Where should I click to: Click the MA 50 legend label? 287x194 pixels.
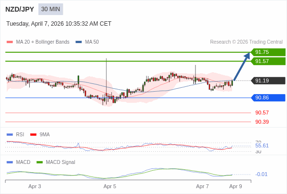click(x=92, y=42)
